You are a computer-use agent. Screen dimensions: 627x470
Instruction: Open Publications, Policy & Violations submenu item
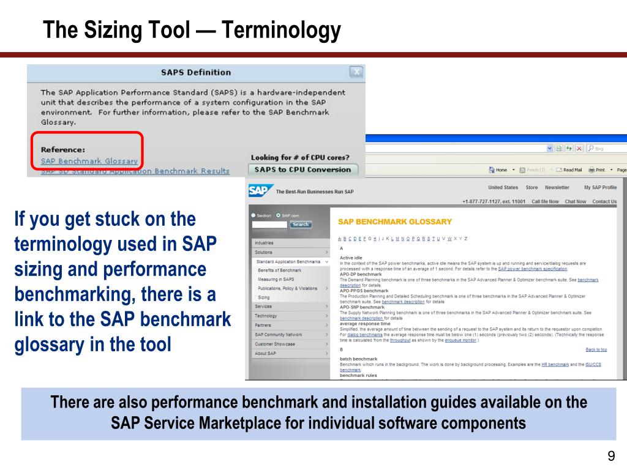(288, 289)
